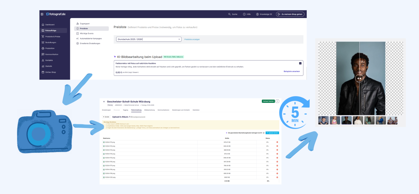The image size is (419, 194).
Task: Click info icon beside estimated Bearbeitungskosten
Action: tap(264, 133)
